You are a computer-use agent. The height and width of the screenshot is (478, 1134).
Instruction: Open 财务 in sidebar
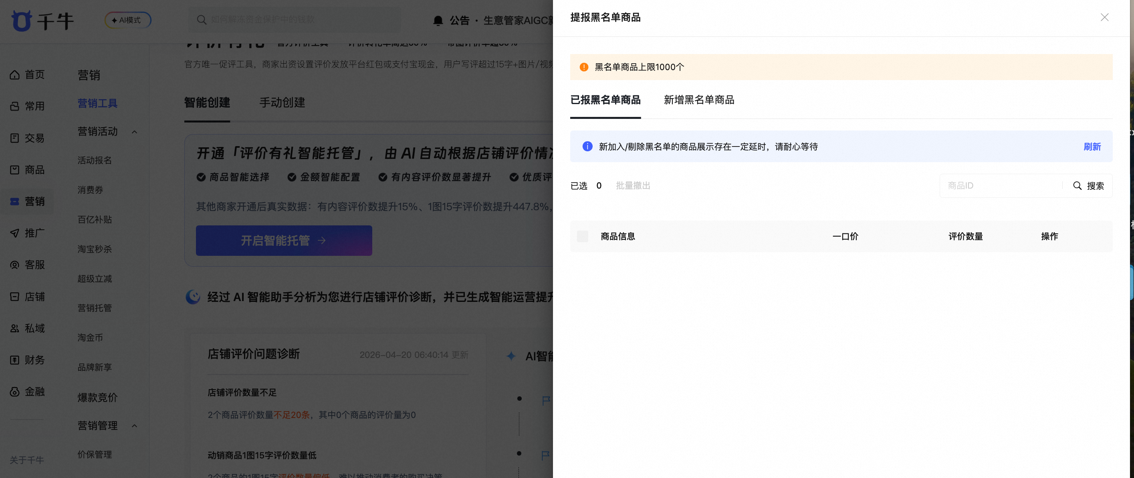(x=27, y=360)
